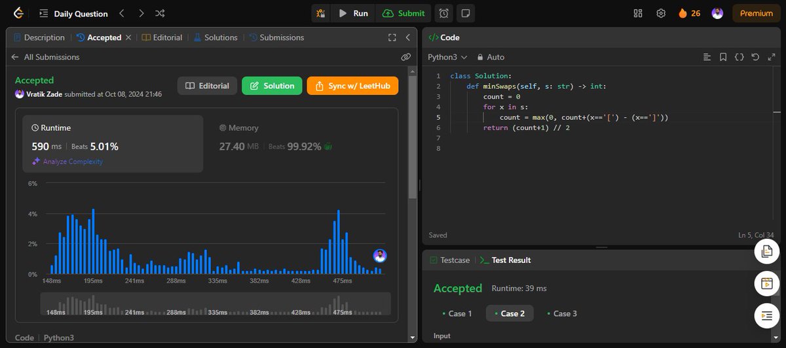Switch to the Editorial tab

pos(162,37)
